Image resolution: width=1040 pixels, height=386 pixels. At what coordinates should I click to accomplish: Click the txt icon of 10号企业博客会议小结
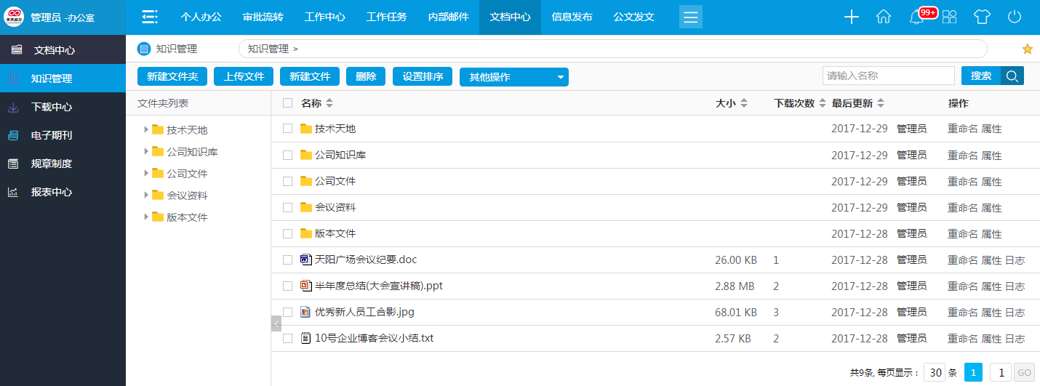[x=305, y=338]
